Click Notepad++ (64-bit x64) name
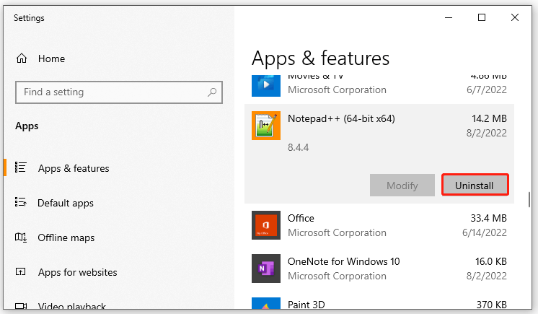 click(x=341, y=118)
